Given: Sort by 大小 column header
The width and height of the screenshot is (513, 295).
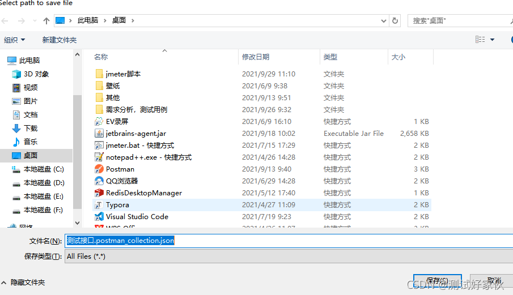Looking at the screenshot, I should 398,57.
